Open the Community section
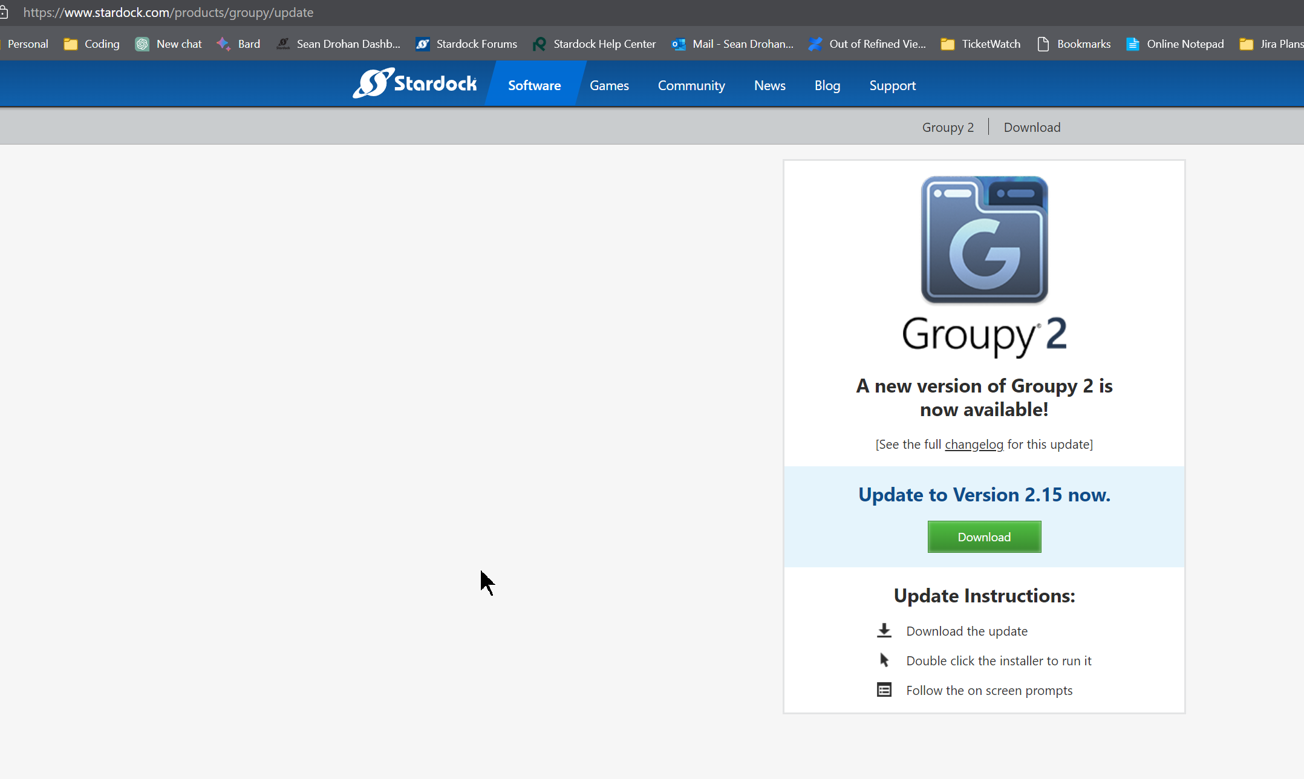1304x779 pixels. (691, 85)
